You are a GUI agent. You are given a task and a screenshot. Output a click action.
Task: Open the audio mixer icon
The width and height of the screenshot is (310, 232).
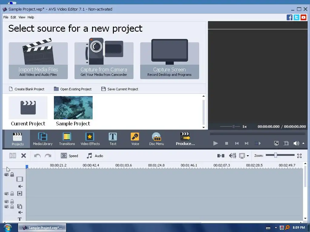(232, 156)
